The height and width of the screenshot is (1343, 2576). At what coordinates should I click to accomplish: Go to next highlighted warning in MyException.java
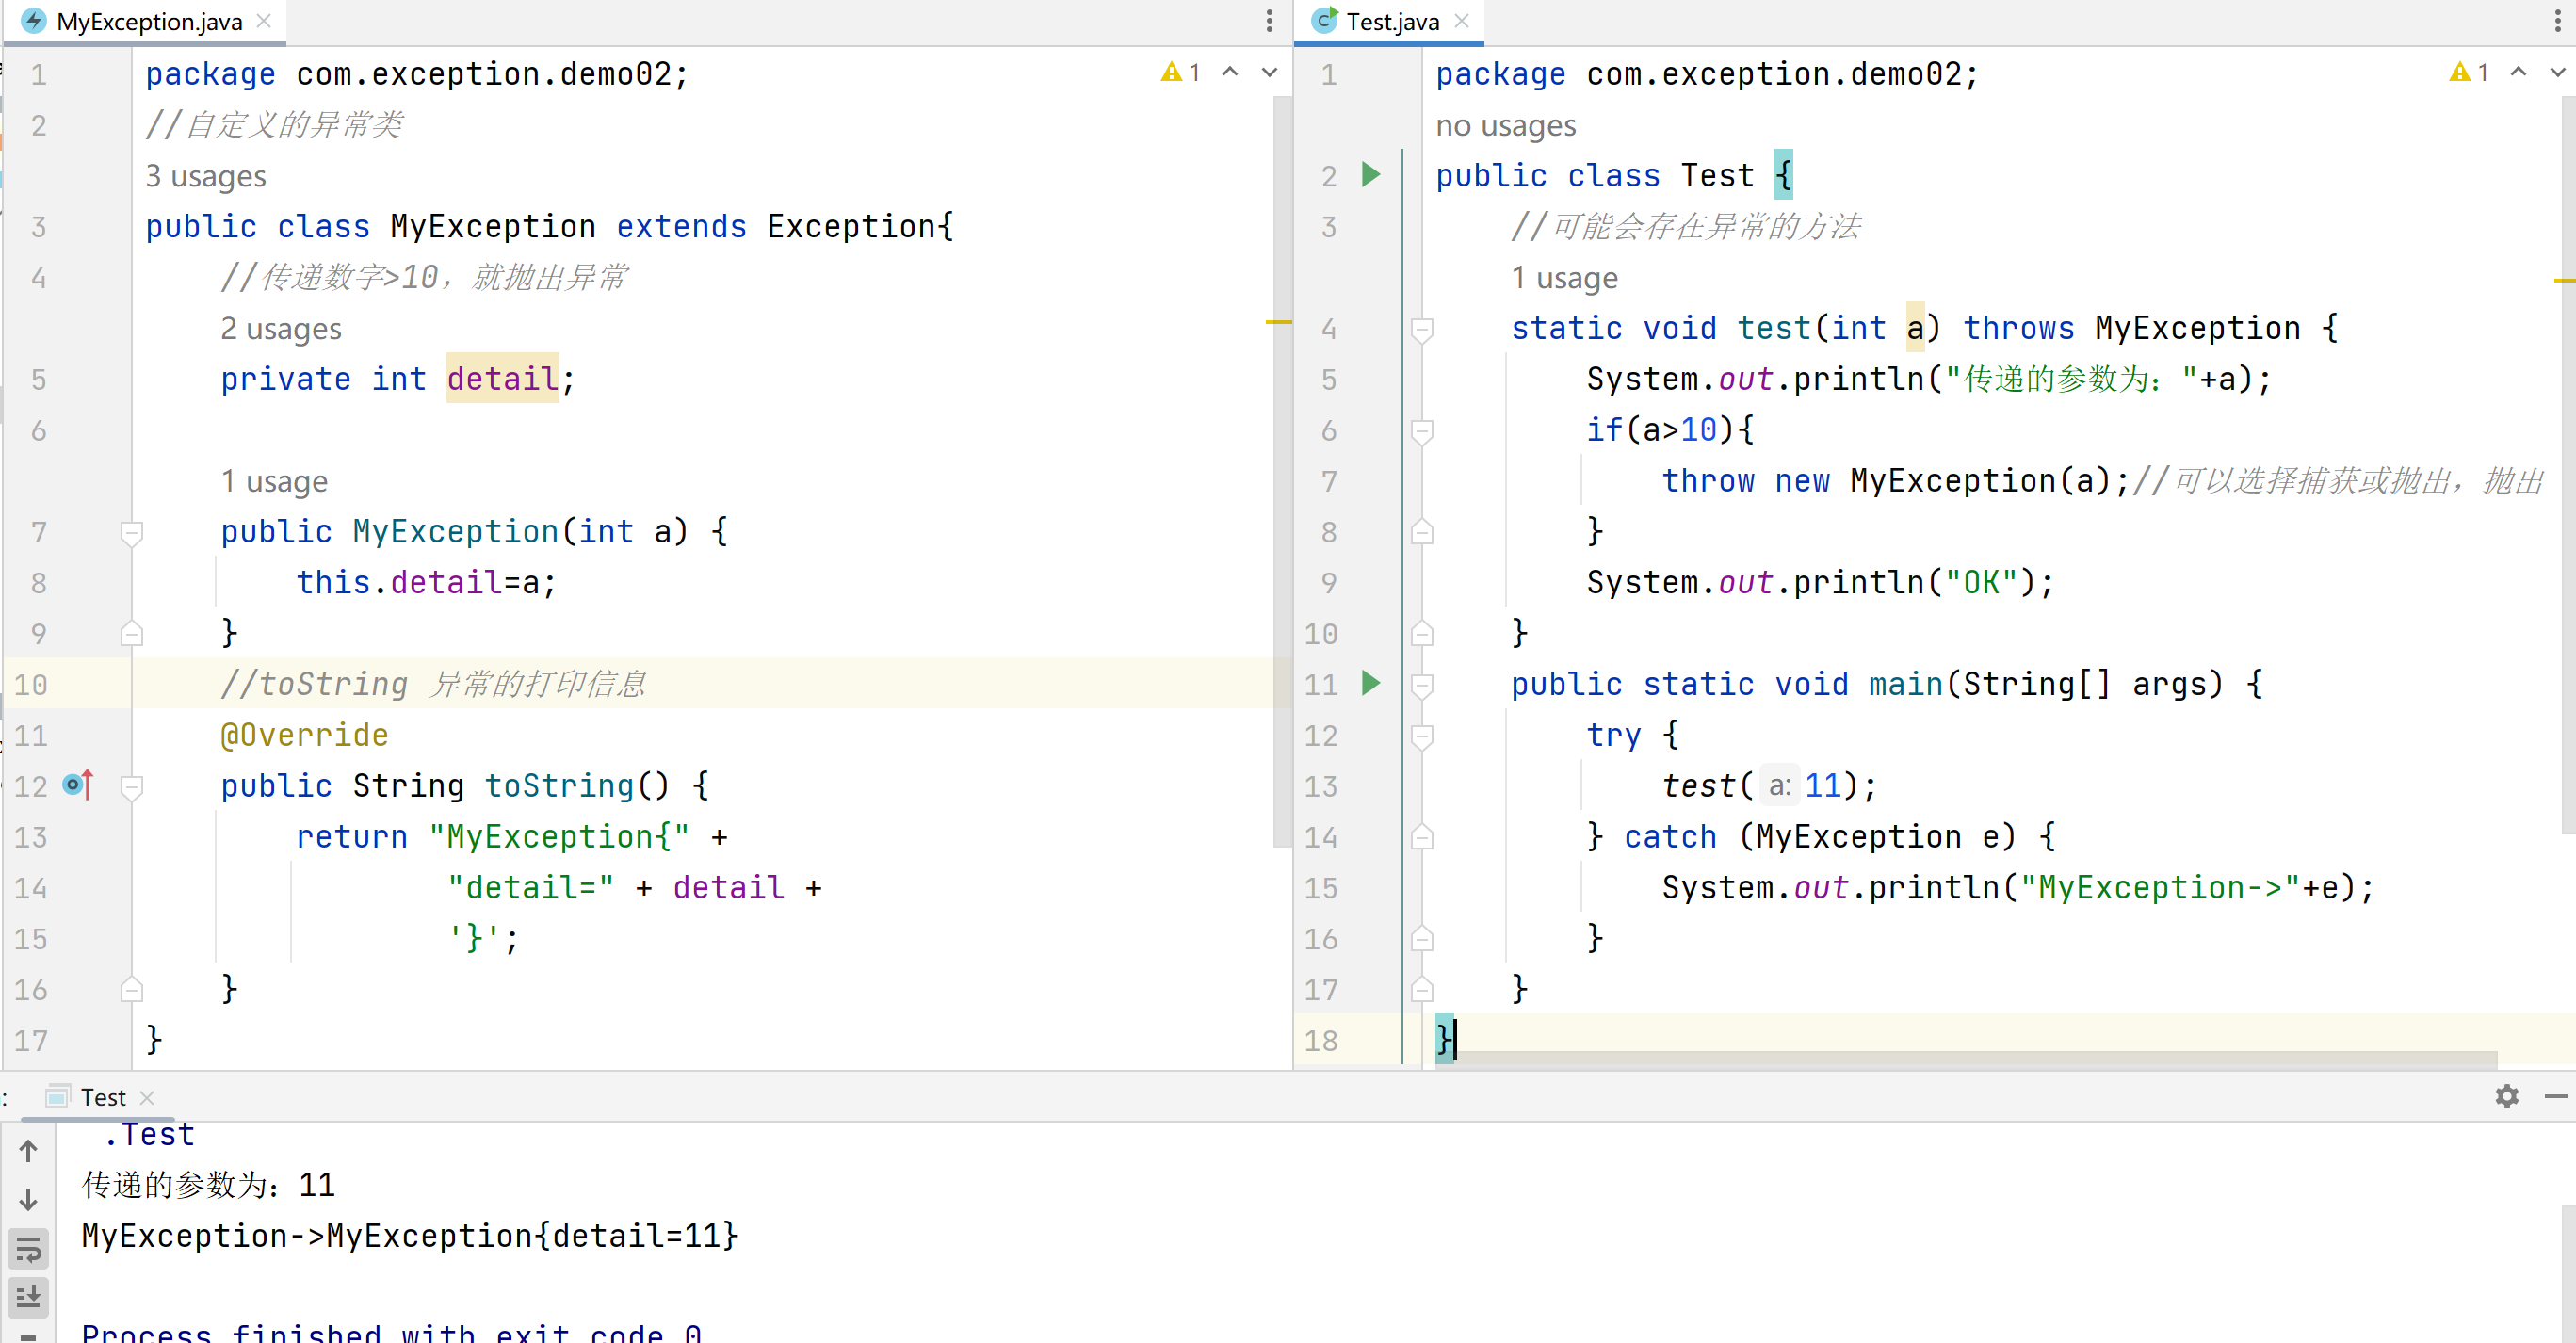(1269, 72)
